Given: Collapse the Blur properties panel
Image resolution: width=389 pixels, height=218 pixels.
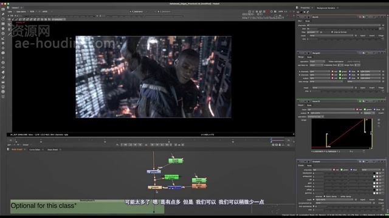Looking at the screenshot, I should pyautogui.click(x=298, y=17).
